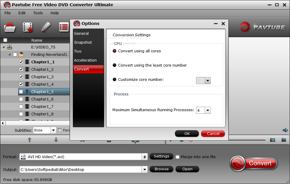The image size is (290, 184).
Task: Click the playback seek slider
Action: click(247, 140)
